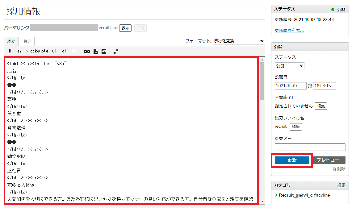Click the trash icon beside 削除
The width and height of the screenshot is (352, 208).
[334, 169]
